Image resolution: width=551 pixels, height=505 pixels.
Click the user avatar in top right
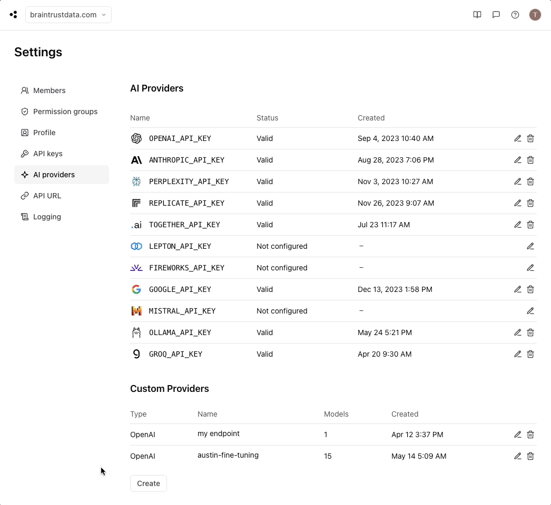(x=535, y=15)
